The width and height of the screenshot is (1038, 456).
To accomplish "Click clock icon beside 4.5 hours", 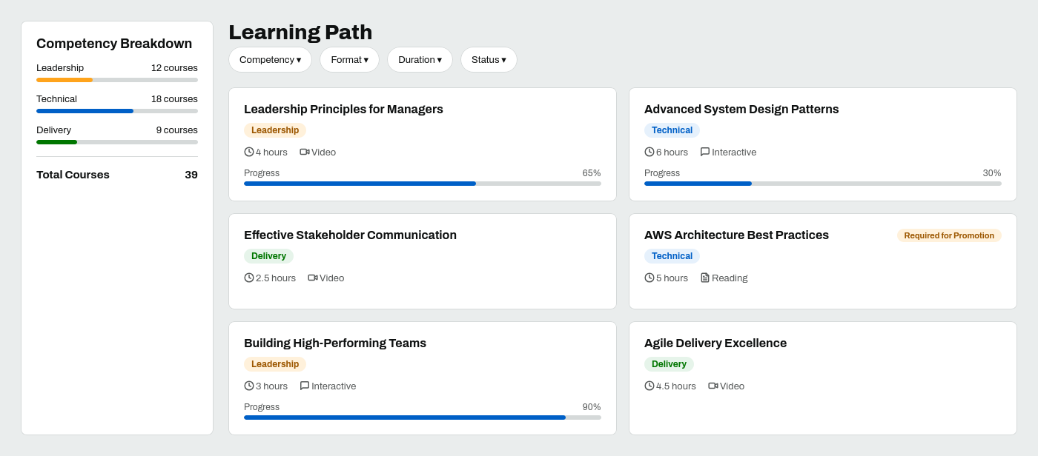I will [x=649, y=386].
